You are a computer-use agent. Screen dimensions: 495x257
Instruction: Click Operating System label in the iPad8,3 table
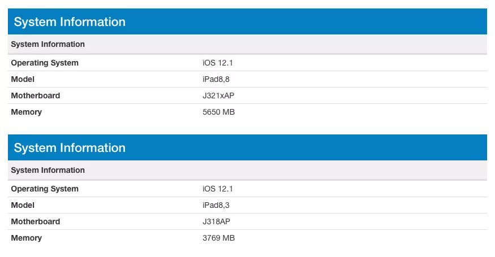pos(45,189)
